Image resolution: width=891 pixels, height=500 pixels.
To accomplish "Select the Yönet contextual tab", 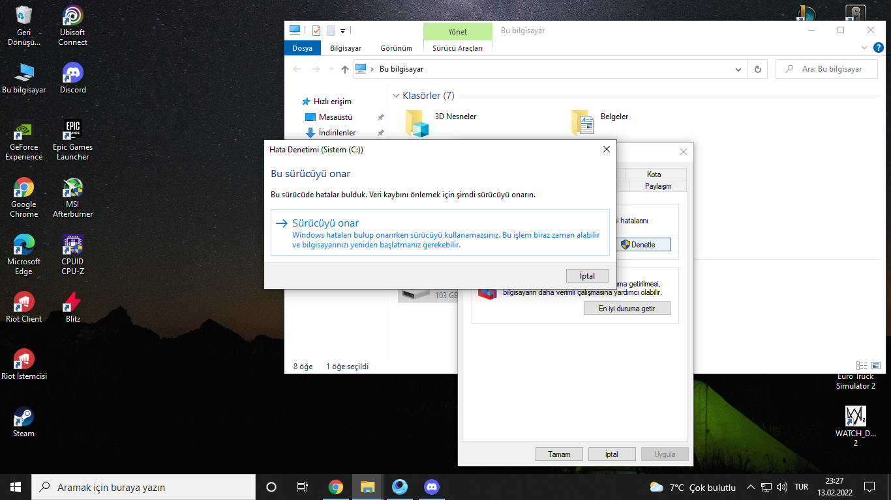I will click(457, 31).
